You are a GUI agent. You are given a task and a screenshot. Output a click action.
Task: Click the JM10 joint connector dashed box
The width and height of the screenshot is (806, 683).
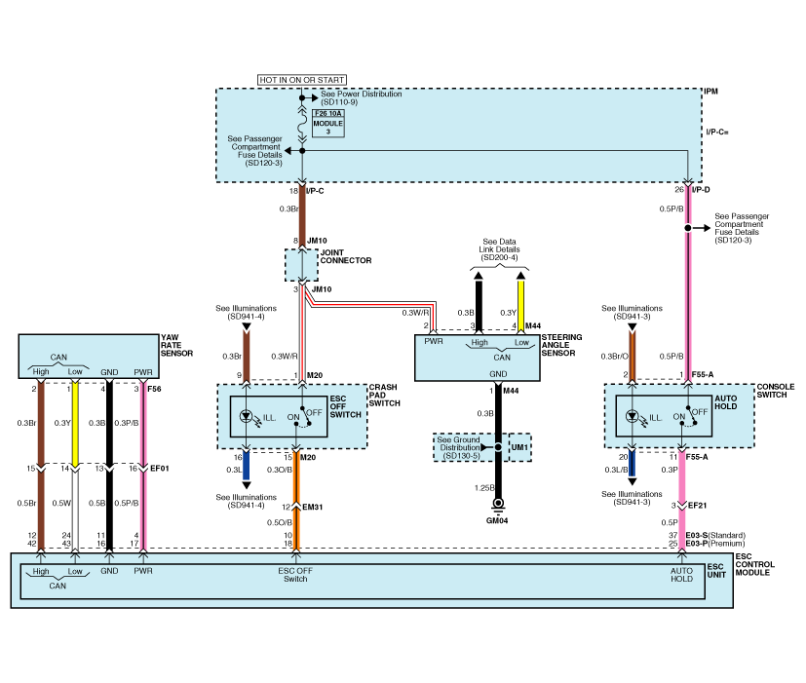pos(302,263)
